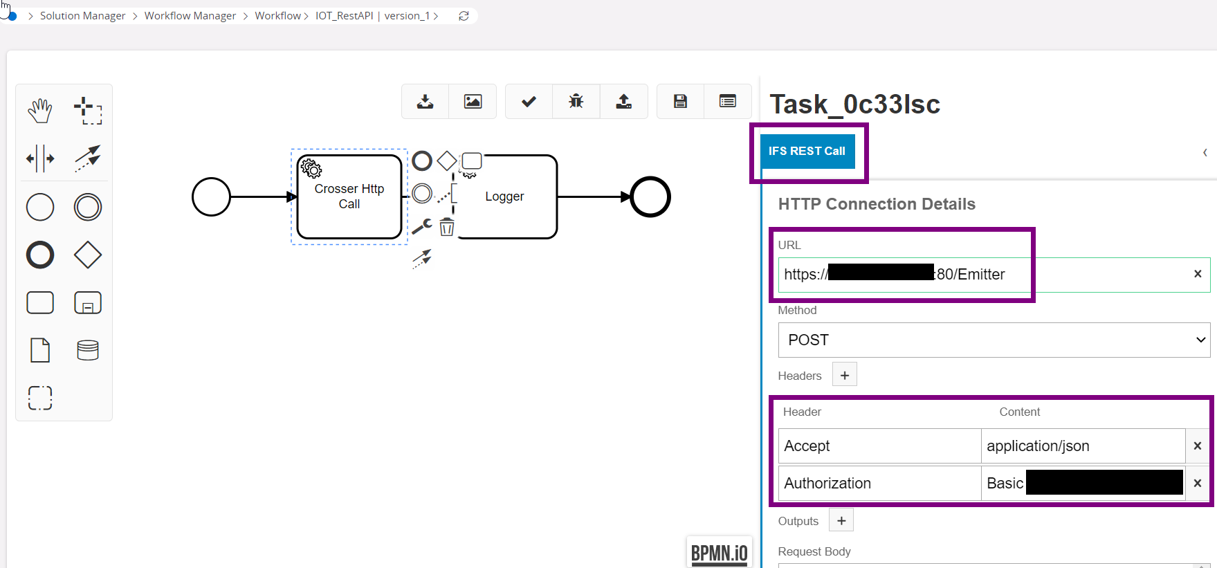Click the BPMN.io logo link
Viewport: 1217px width, 568px height.
(720, 553)
